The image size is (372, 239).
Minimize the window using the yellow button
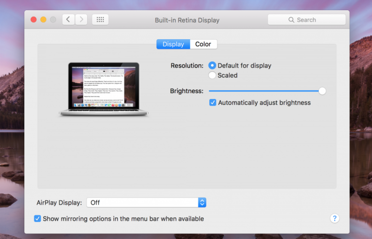tap(43, 20)
